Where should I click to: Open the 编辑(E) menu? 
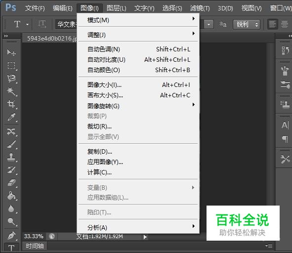[63, 8]
